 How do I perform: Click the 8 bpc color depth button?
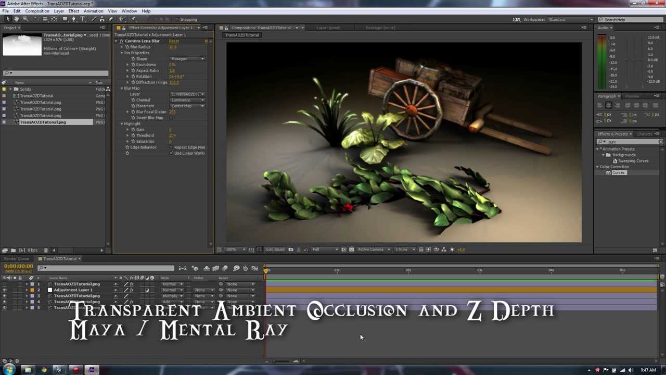pyautogui.click(x=33, y=250)
